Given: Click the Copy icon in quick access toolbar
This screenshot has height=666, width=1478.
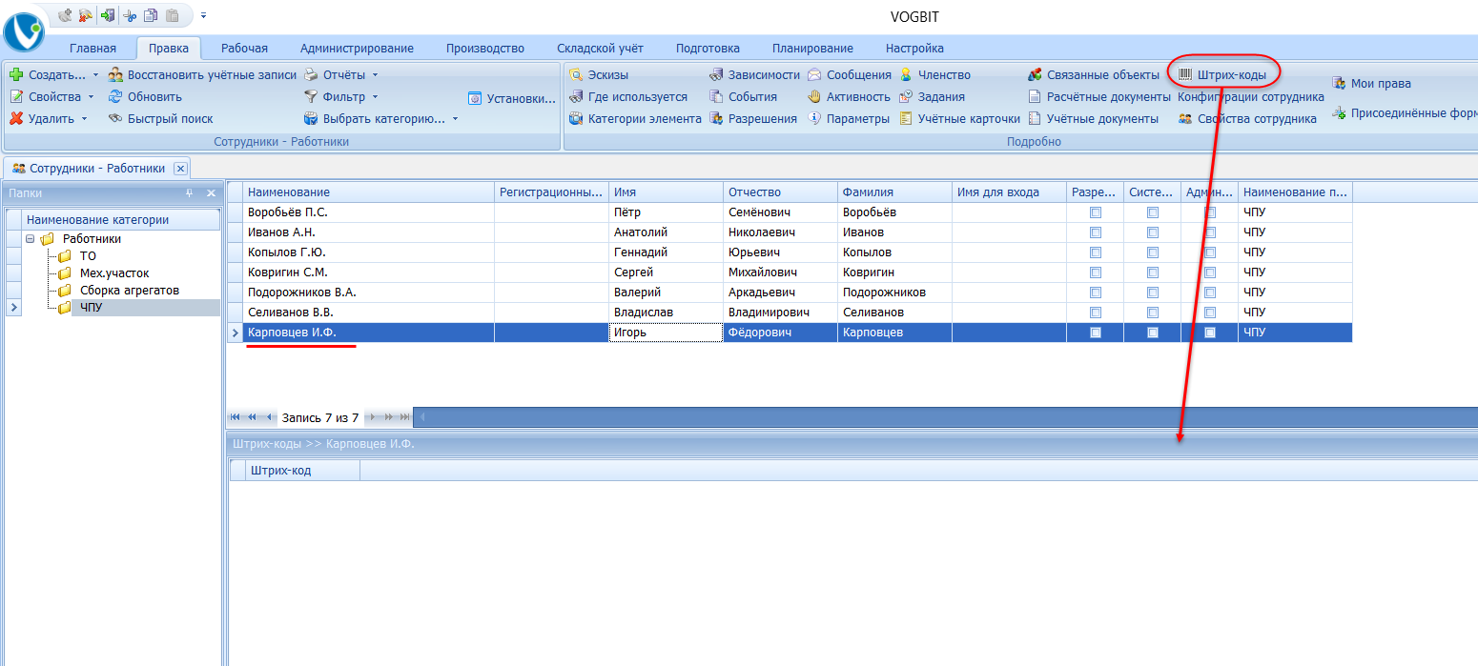Looking at the screenshot, I should tap(151, 15).
